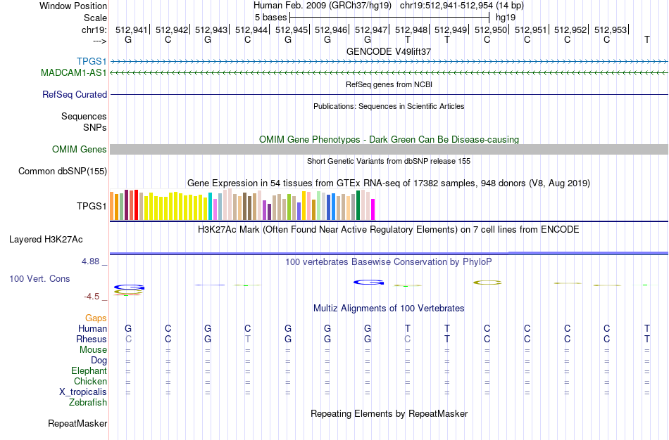The image size is (669, 440).
Task: Click the 4.88 upper scale value
Action: click(x=90, y=261)
